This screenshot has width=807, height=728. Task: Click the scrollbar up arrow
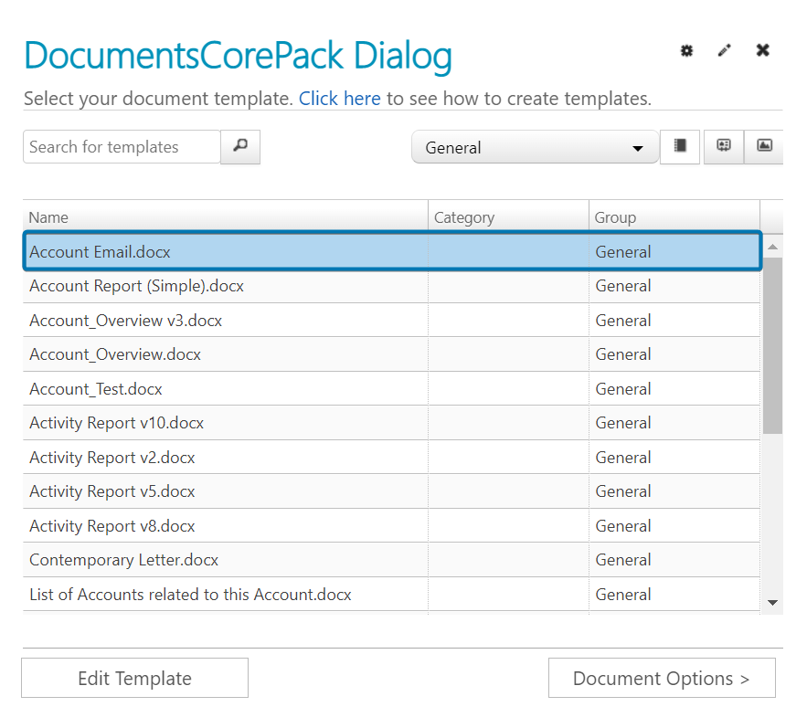coord(772,247)
